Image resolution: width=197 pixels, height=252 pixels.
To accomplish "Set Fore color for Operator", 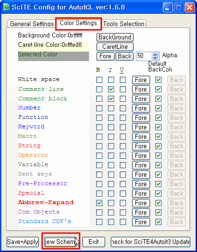I will point(141,156).
